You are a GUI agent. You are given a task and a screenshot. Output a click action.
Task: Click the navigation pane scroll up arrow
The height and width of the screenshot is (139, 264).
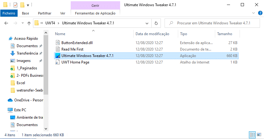pyautogui.click(x=46, y=33)
